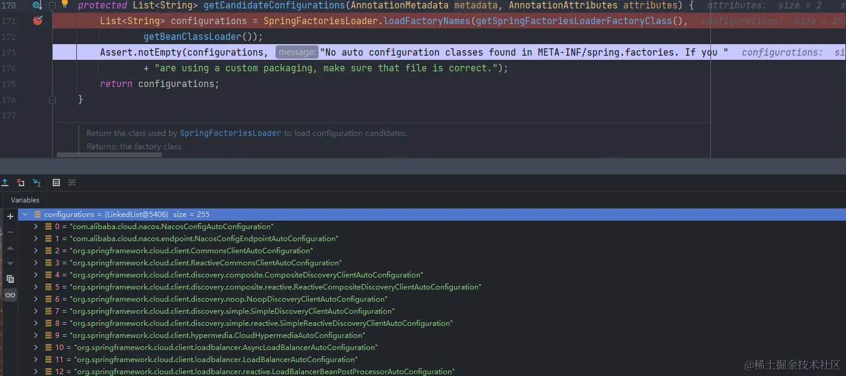Select row 7 SimpleDiscoveryClientAutoConfiguration
Screen dimensions: 846x376
click(x=432, y=311)
